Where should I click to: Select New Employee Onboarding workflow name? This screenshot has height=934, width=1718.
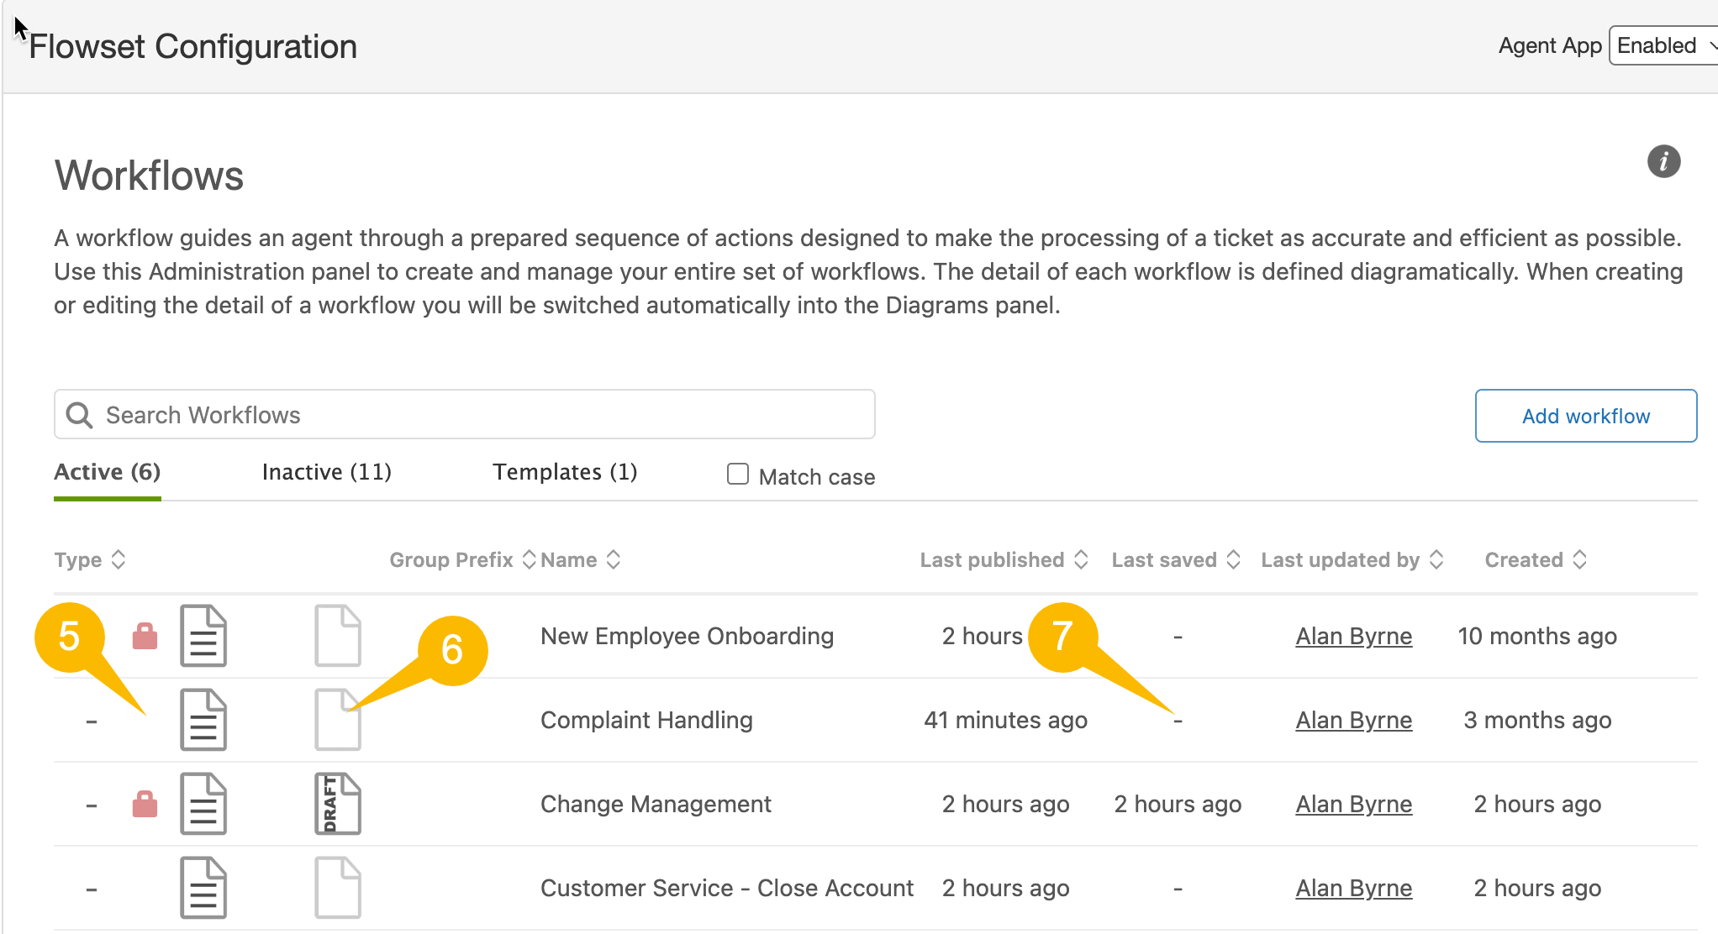pos(687,636)
